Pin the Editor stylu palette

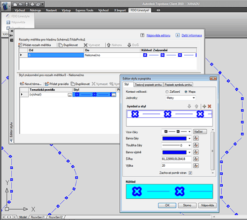[x=11, y=36]
